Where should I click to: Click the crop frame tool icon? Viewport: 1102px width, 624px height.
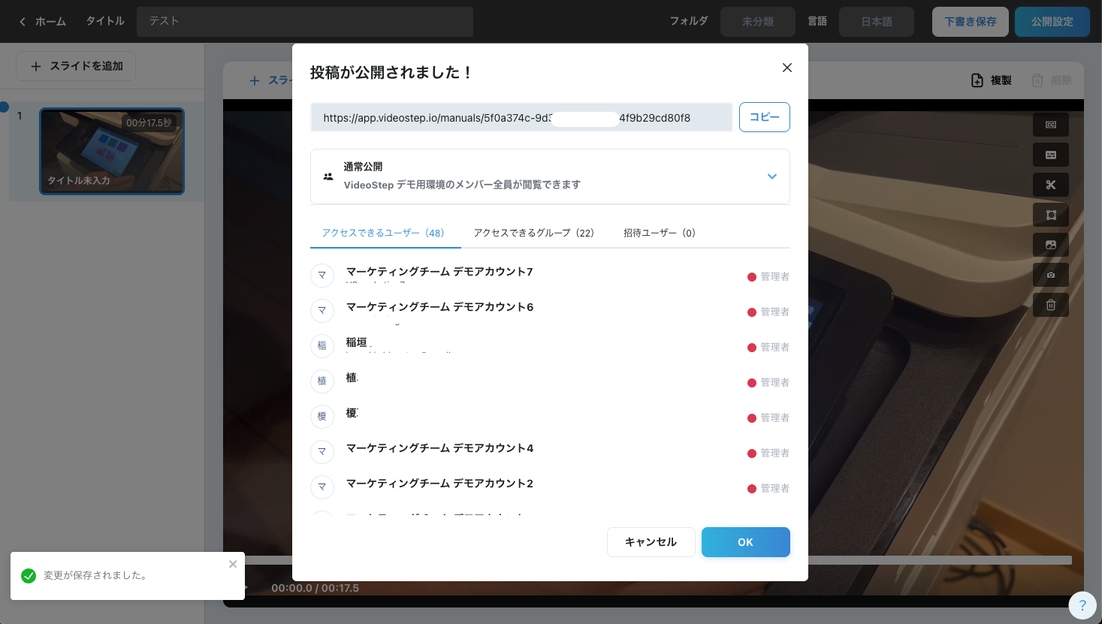click(x=1050, y=215)
